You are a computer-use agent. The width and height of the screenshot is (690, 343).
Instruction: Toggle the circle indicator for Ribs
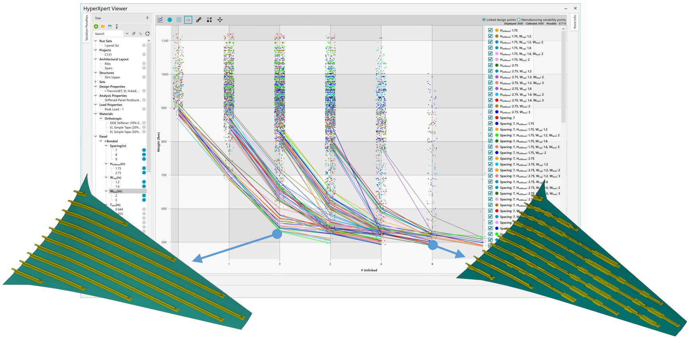[144, 64]
